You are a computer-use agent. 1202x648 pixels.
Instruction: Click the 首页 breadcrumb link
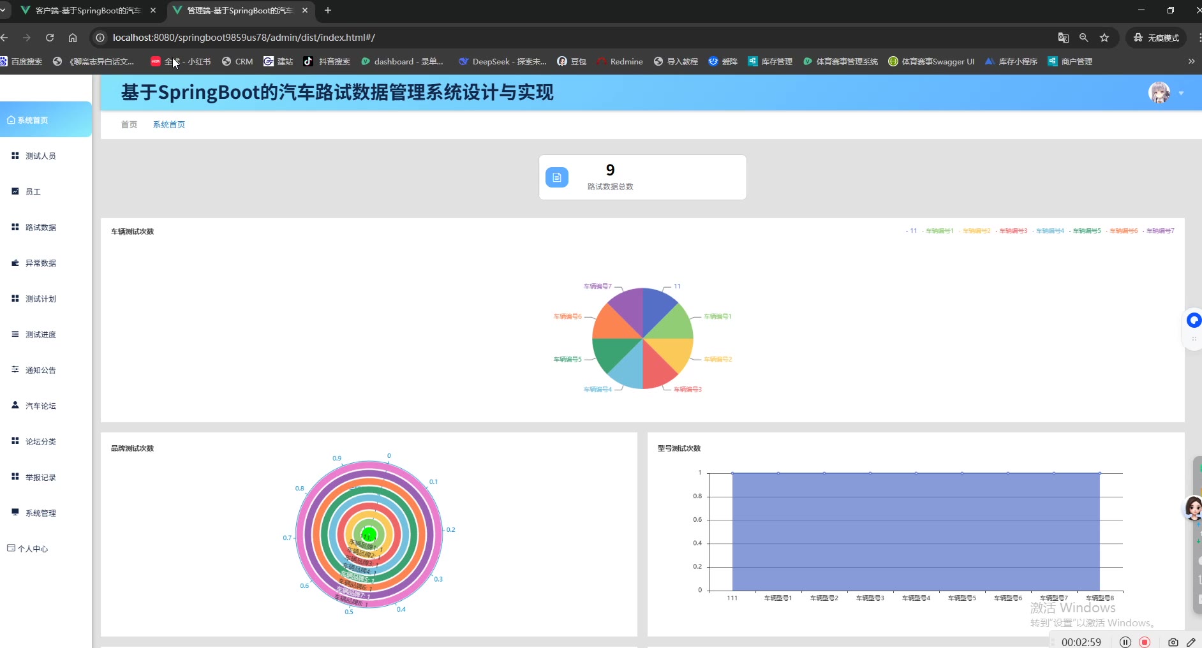tap(129, 125)
